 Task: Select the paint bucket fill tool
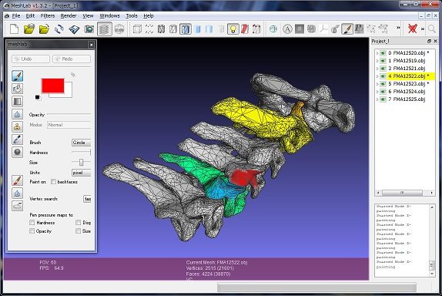click(18, 89)
